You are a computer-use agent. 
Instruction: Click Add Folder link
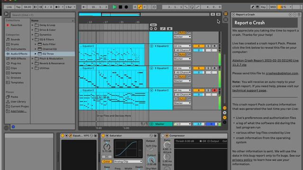pos(18,111)
